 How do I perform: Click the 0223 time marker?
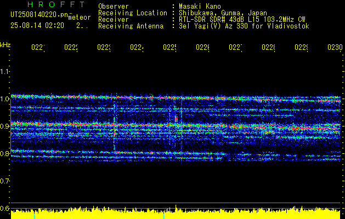(x=104, y=47)
